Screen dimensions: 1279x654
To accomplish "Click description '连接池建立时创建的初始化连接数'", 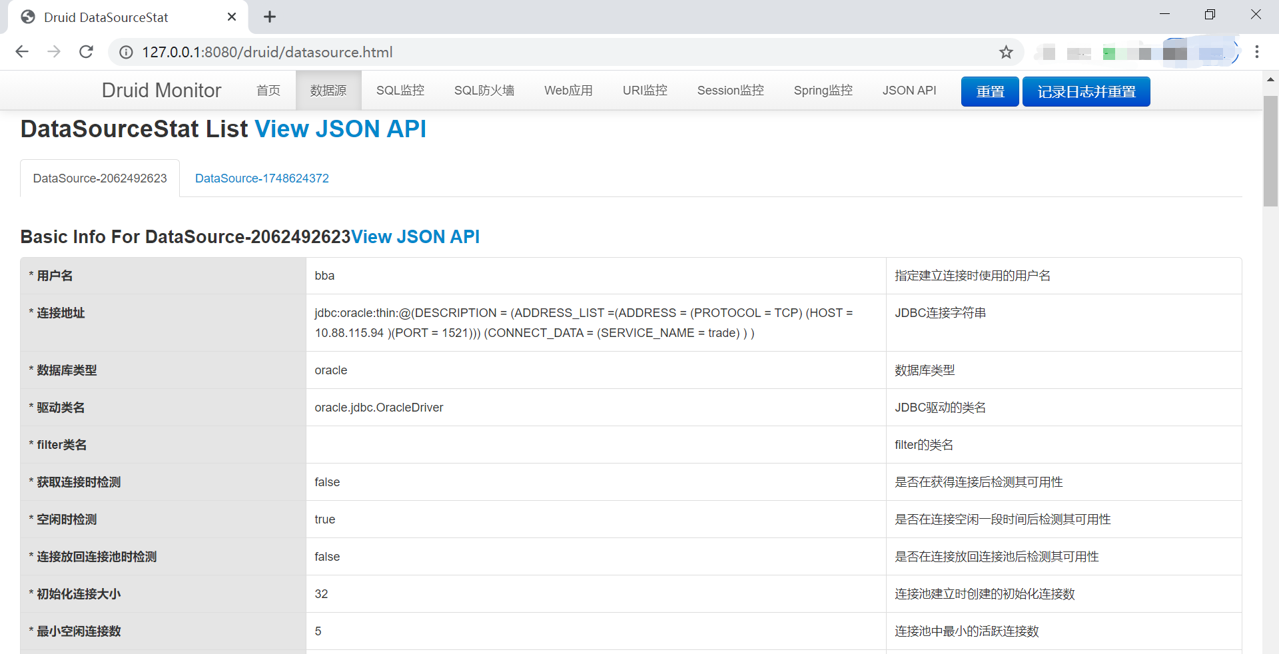I will pyautogui.click(x=985, y=594).
